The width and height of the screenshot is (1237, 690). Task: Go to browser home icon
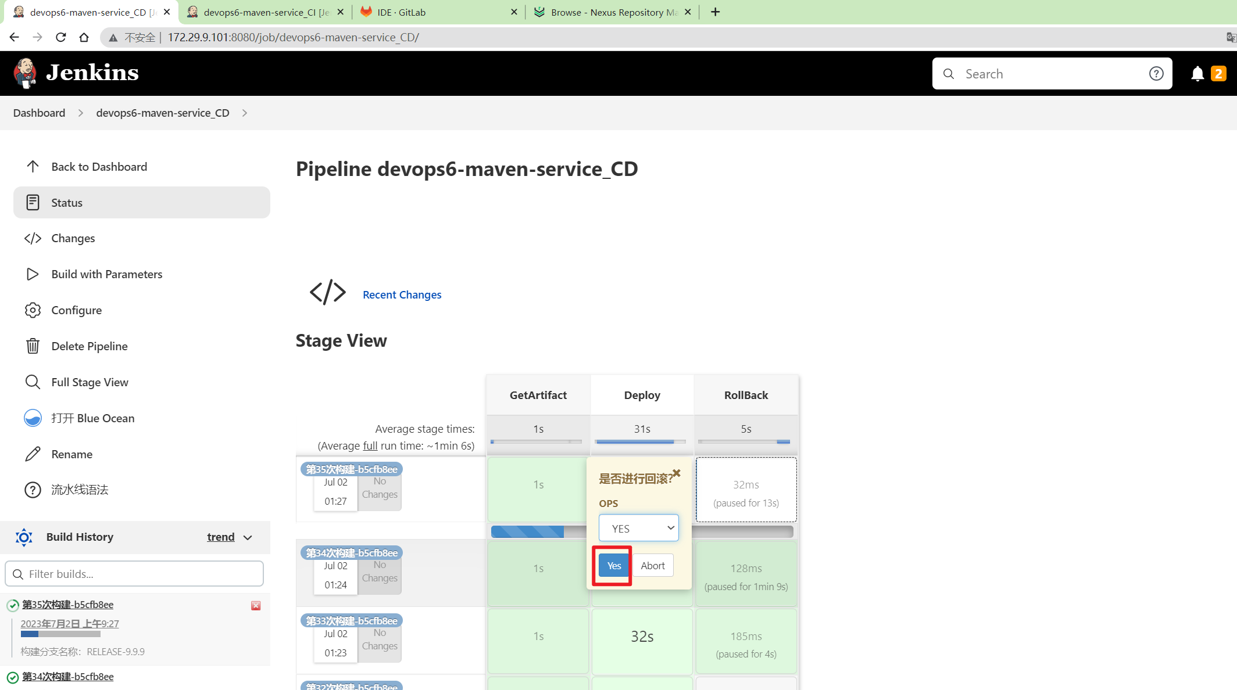coord(84,37)
